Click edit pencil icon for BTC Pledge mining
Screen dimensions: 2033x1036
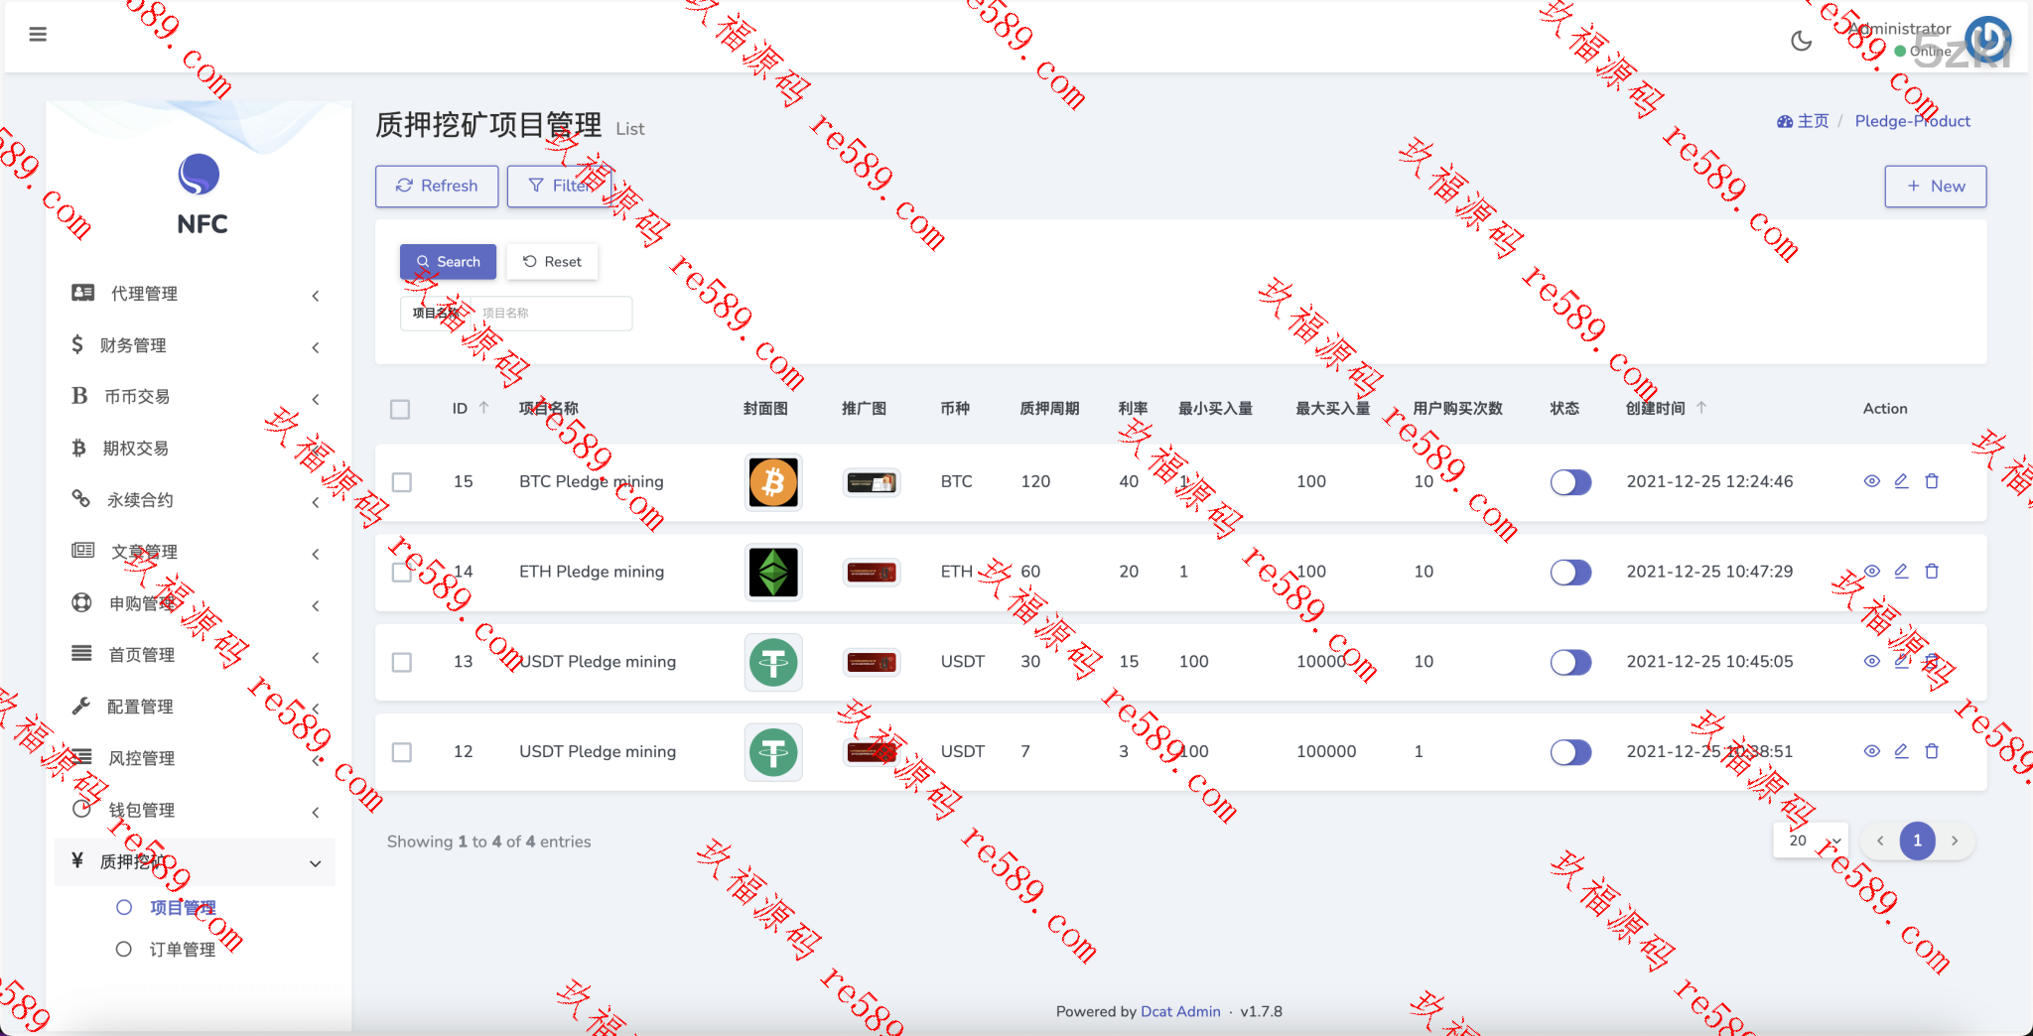[x=1901, y=481]
